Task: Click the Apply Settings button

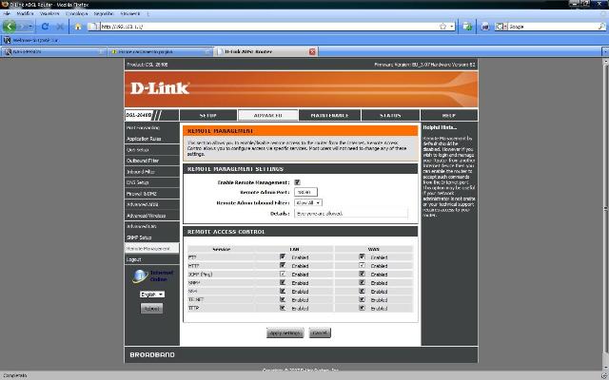Action: pyautogui.click(x=285, y=332)
